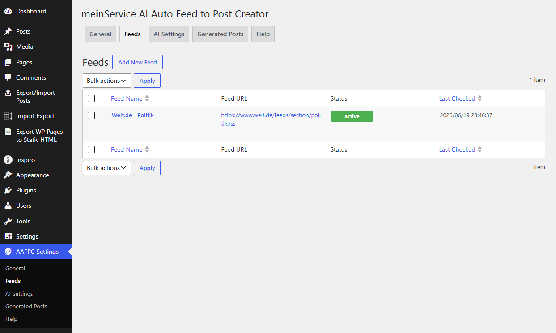
Task: Open General in AAFPC submenu
Action: click(15, 268)
